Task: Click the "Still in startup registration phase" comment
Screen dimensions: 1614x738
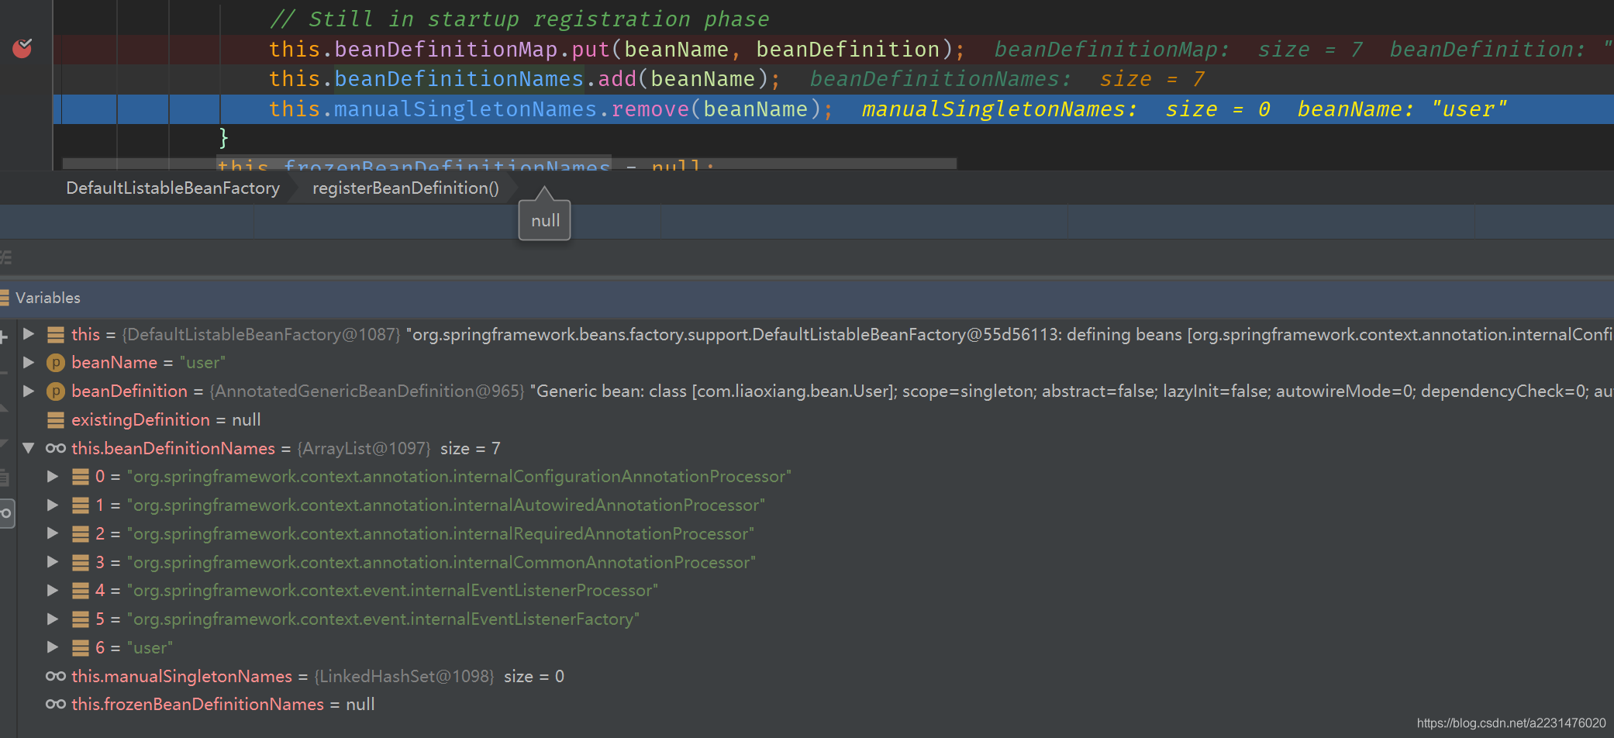Action: [519, 19]
